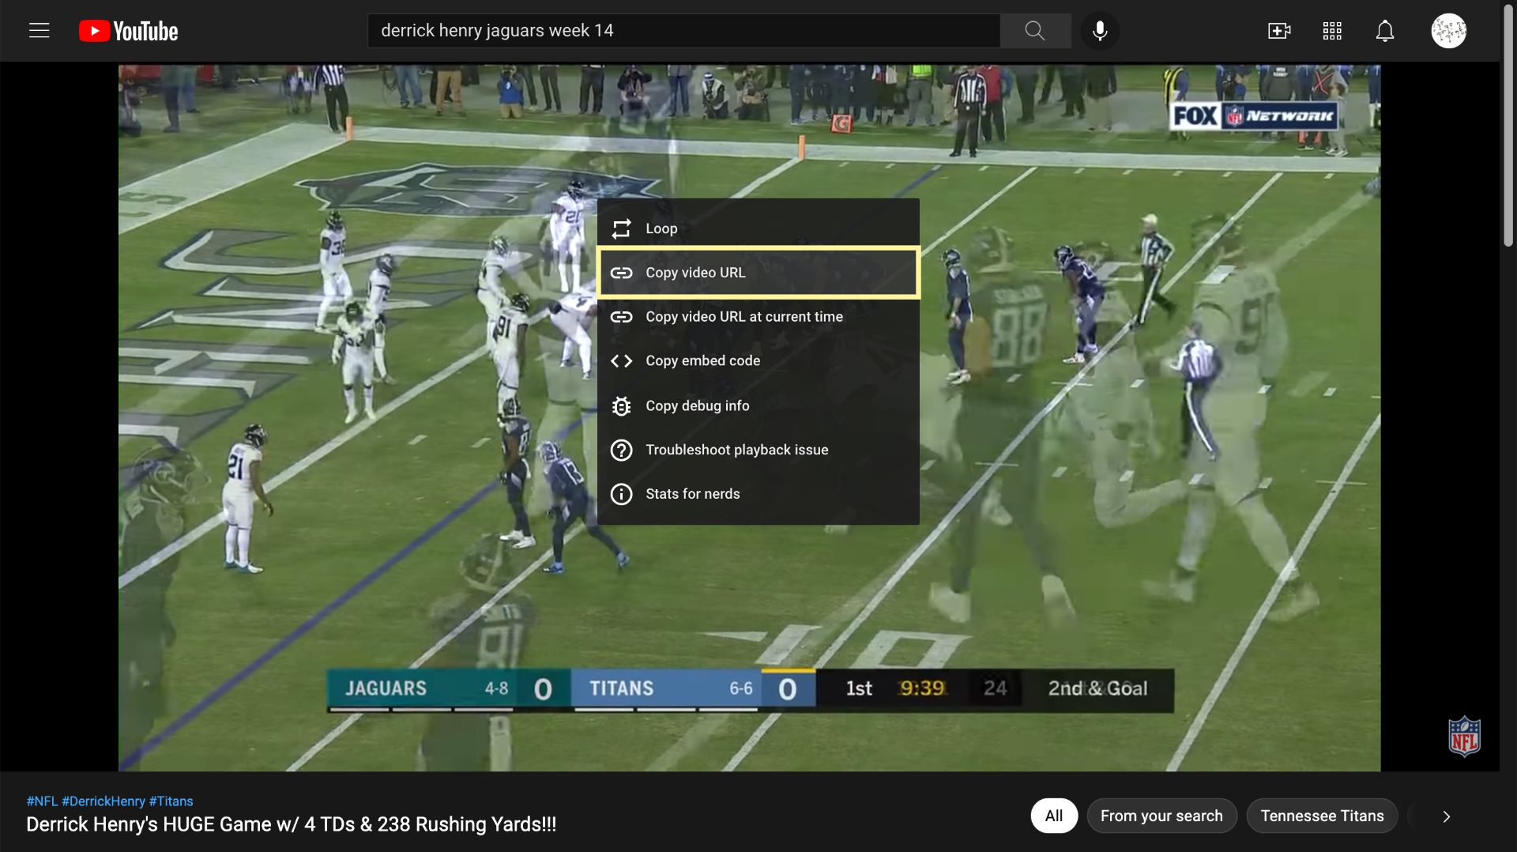Filter by Tennessee Titans chip
The width and height of the screenshot is (1517, 852).
(x=1321, y=816)
